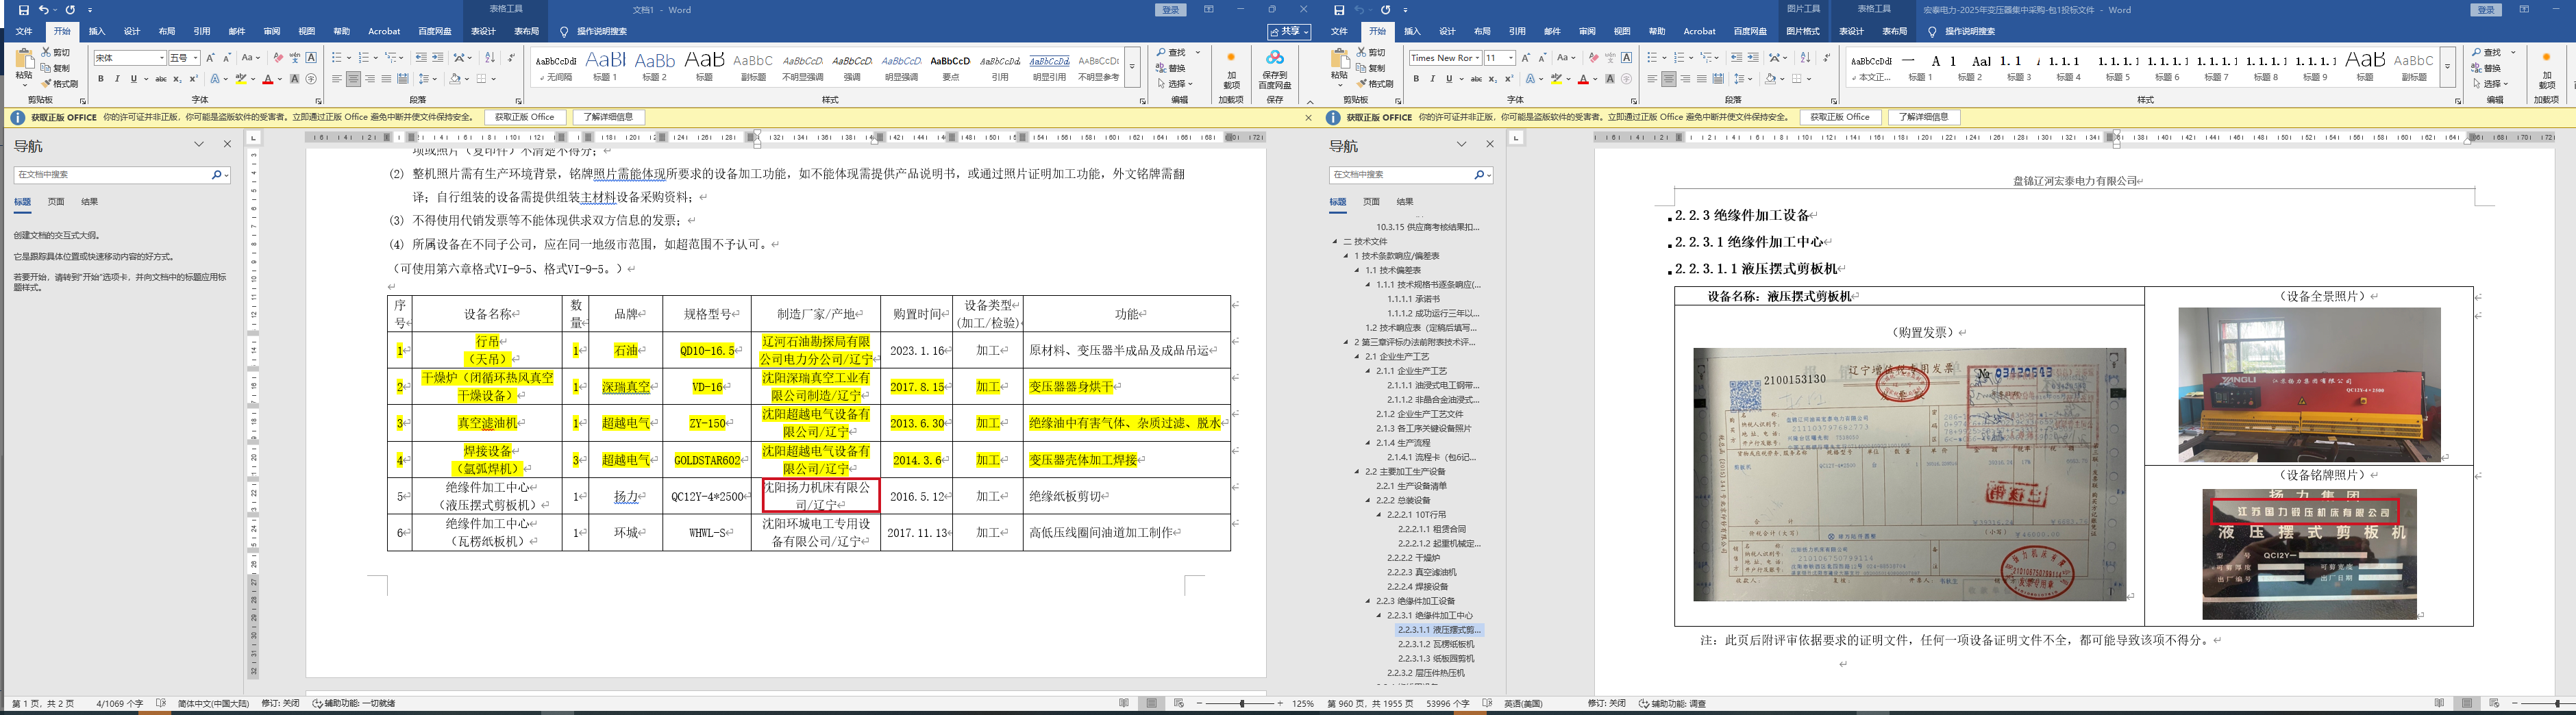Click 了解详细信息 button in the 宏泰电力 window

(1924, 117)
